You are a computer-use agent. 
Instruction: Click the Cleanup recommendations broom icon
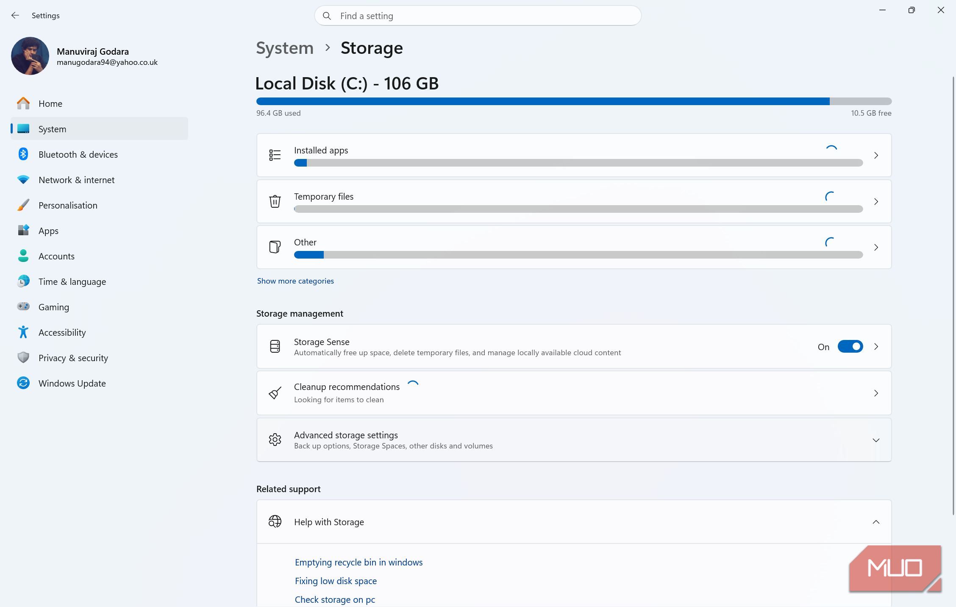point(275,393)
